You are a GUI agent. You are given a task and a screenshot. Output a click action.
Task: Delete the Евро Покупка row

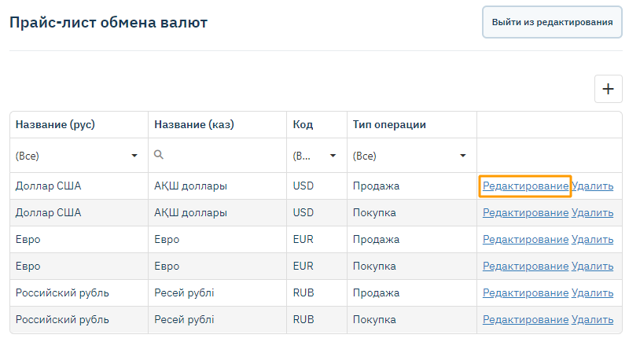click(592, 266)
